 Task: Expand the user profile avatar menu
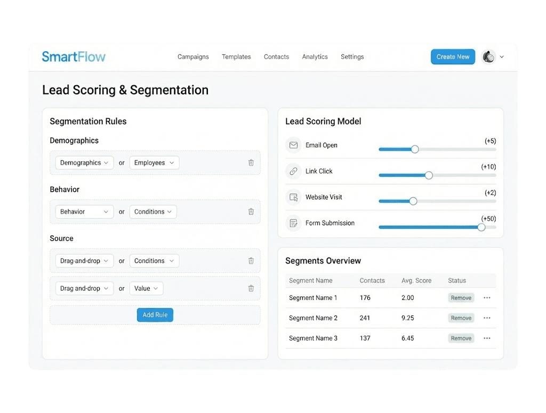pyautogui.click(x=488, y=56)
